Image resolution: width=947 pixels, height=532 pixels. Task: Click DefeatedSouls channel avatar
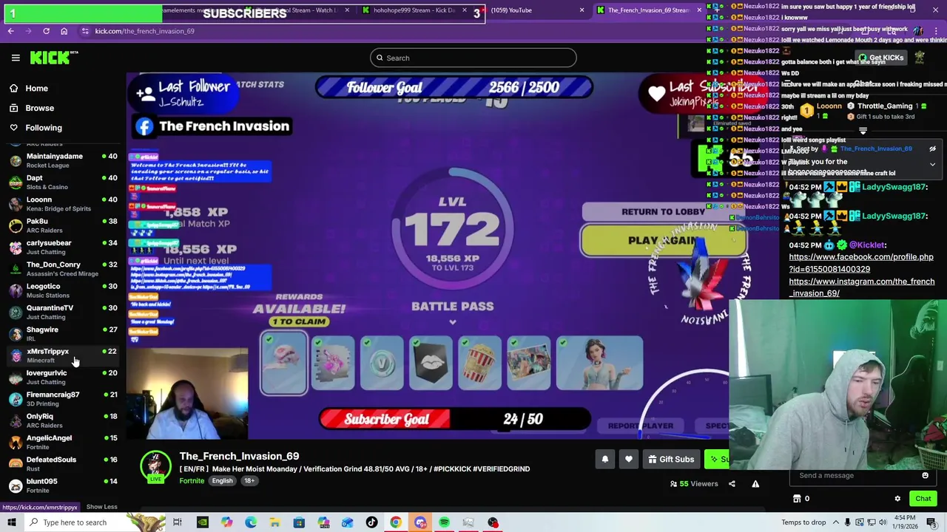click(16, 464)
